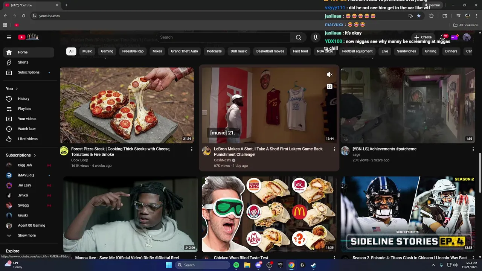Open the YouTube guide hamburger menu
The width and height of the screenshot is (482, 271).
(9, 37)
